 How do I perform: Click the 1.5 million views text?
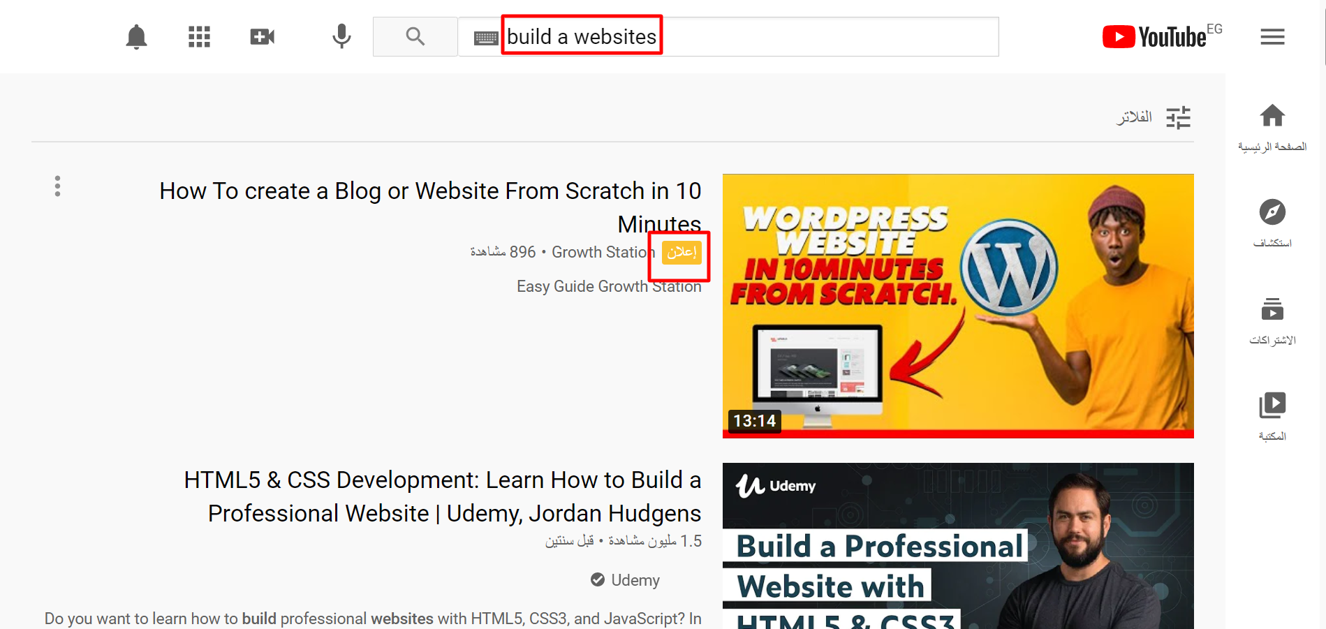pyautogui.click(x=654, y=541)
